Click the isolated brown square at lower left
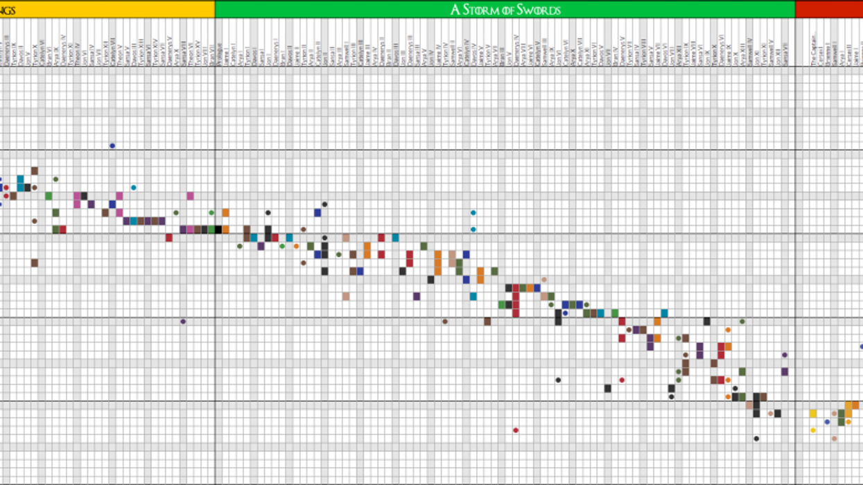The image size is (863, 485). point(35,263)
